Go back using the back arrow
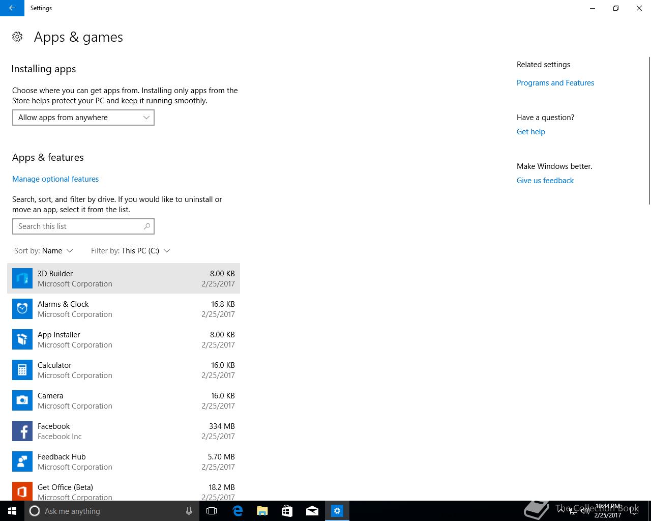The height and width of the screenshot is (521, 651). click(x=12, y=8)
